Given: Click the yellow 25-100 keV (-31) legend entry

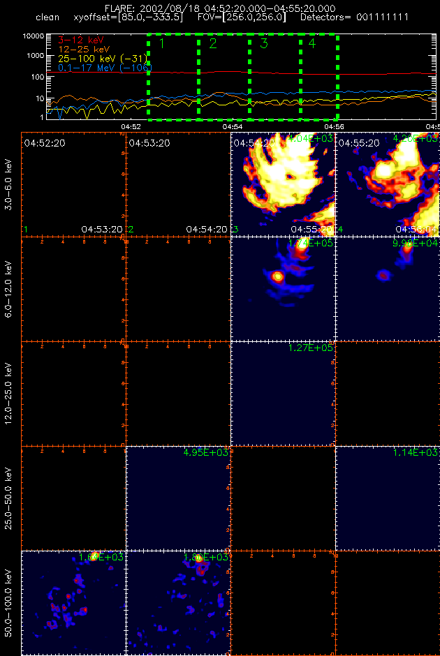Looking at the screenshot, I should [102, 59].
